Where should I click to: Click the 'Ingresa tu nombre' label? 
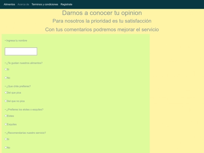tap(17, 40)
